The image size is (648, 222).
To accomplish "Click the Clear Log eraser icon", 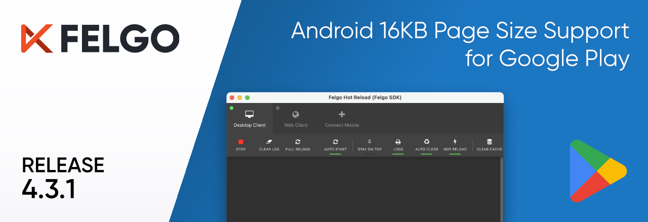I will point(269,142).
